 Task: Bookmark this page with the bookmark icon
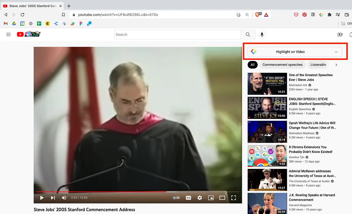[x=63, y=15]
